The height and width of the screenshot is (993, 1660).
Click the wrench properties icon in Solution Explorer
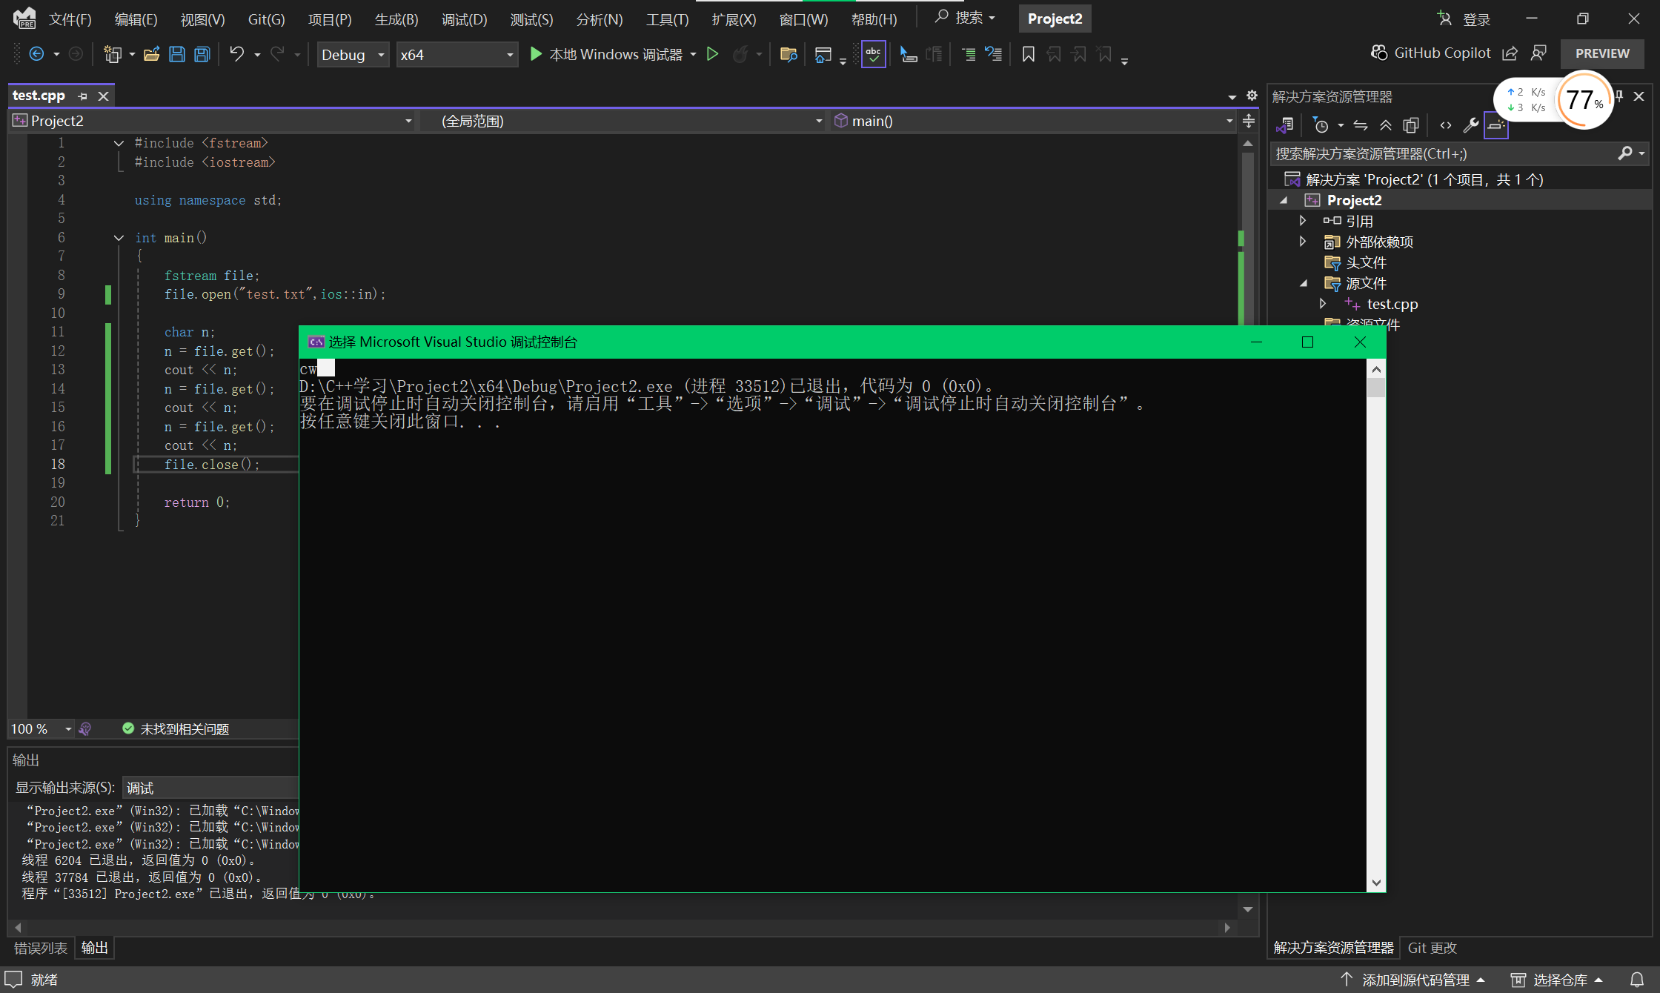click(x=1470, y=125)
